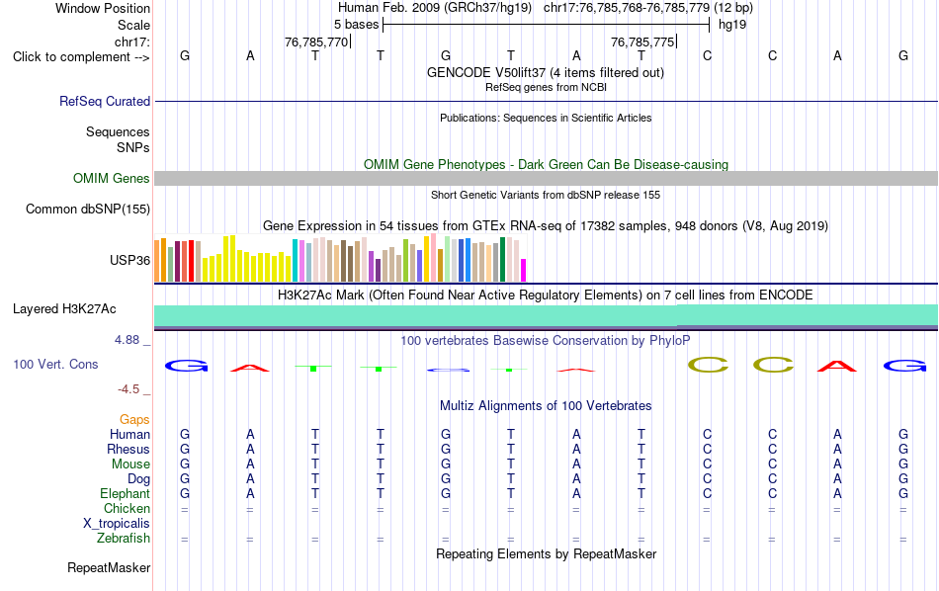Click the Basewise Conservation by PhyloP title
This screenshot has width=939, height=591.
tap(546, 341)
